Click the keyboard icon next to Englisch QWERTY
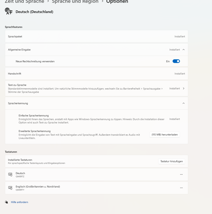The height and width of the screenshot is (214, 212). point(10,188)
